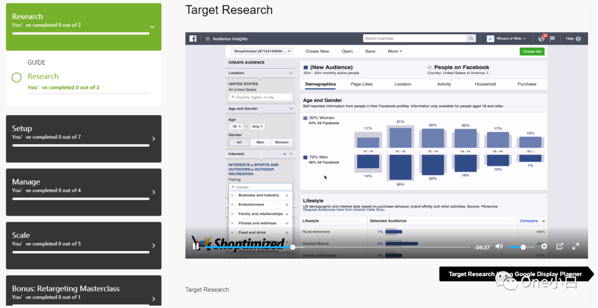Collapse the Interests section chevron
598x308 pixels.
click(291, 154)
